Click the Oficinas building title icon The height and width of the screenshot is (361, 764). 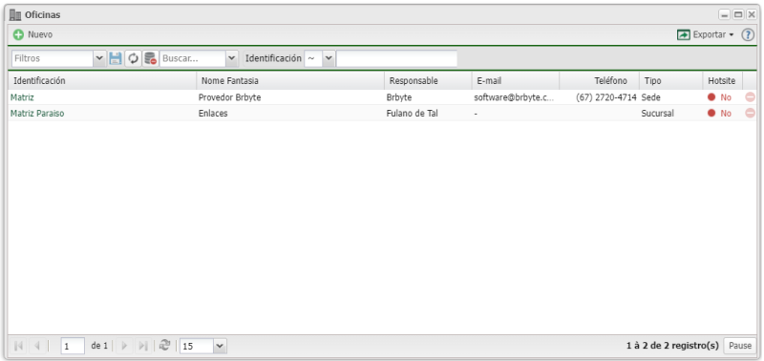click(15, 15)
